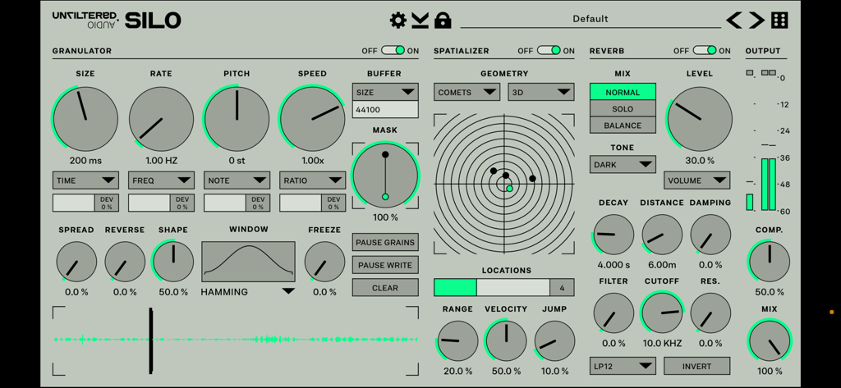Go to next preset with right arrow

(x=756, y=21)
